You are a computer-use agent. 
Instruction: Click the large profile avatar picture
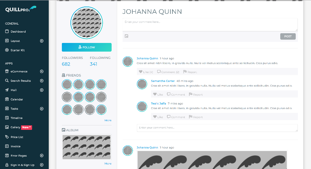pos(87,23)
